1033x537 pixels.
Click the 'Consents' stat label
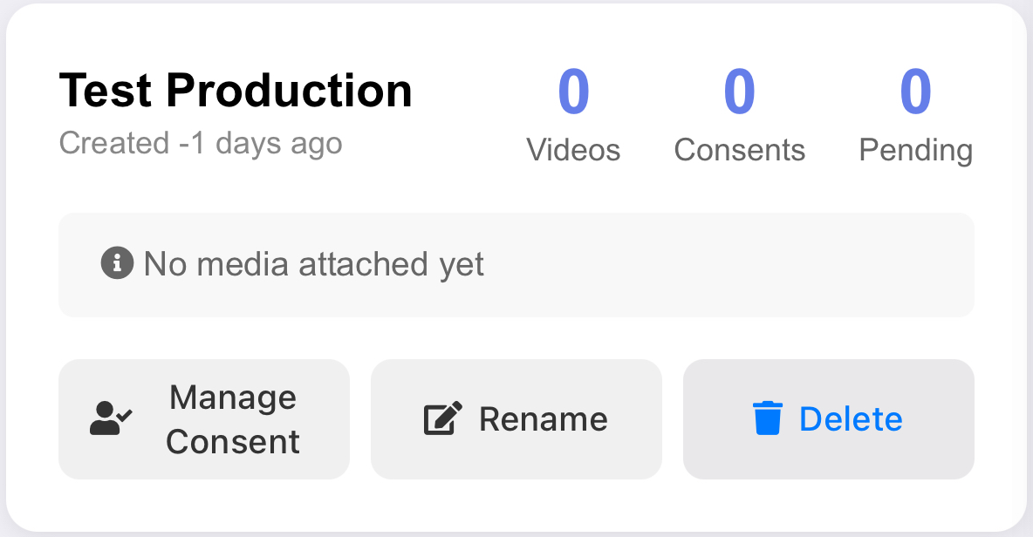[x=739, y=150]
